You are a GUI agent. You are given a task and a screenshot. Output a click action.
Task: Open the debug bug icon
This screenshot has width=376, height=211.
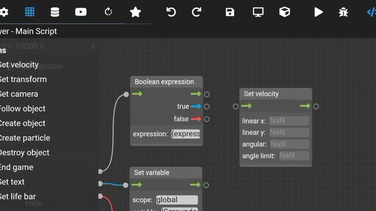click(343, 12)
